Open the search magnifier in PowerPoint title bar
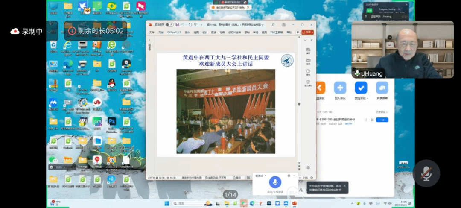Screen dimensions: 461x208 (274, 25)
